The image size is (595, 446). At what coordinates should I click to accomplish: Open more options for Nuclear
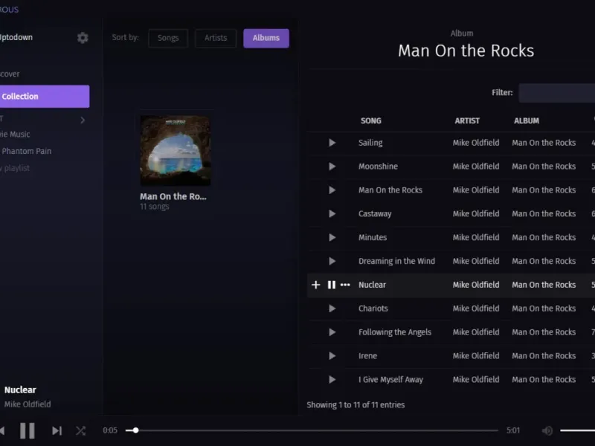coord(345,285)
